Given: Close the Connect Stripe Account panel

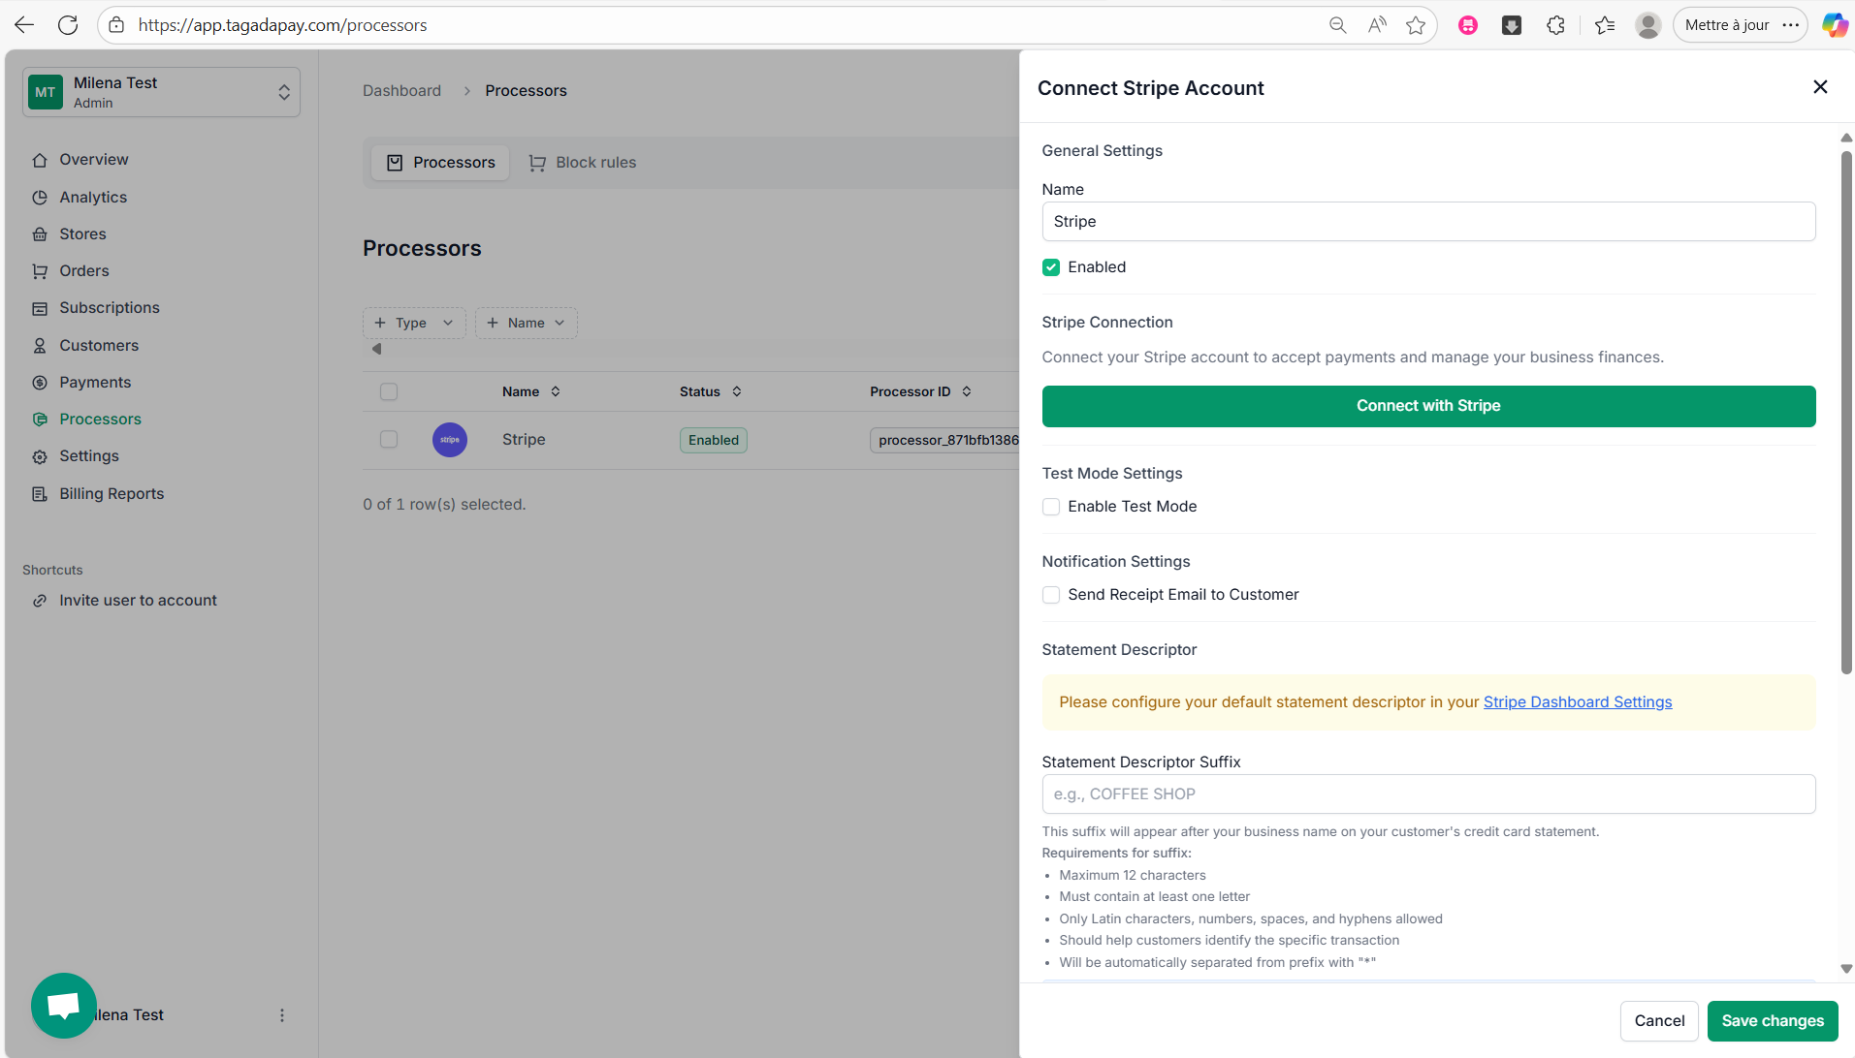Looking at the screenshot, I should 1820,87.
